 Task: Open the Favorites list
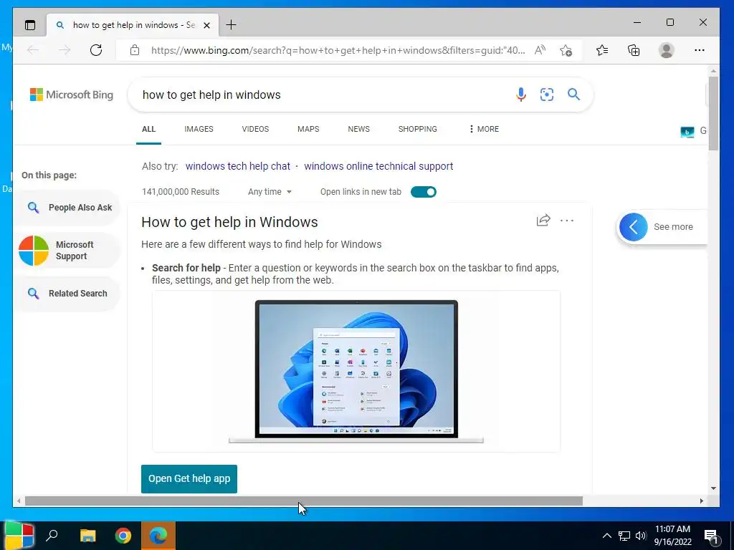[x=602, y=50]
